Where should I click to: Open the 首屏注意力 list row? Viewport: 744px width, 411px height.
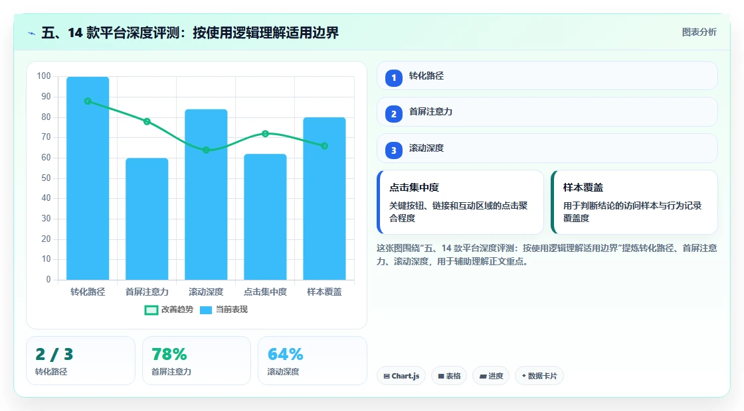547,112
